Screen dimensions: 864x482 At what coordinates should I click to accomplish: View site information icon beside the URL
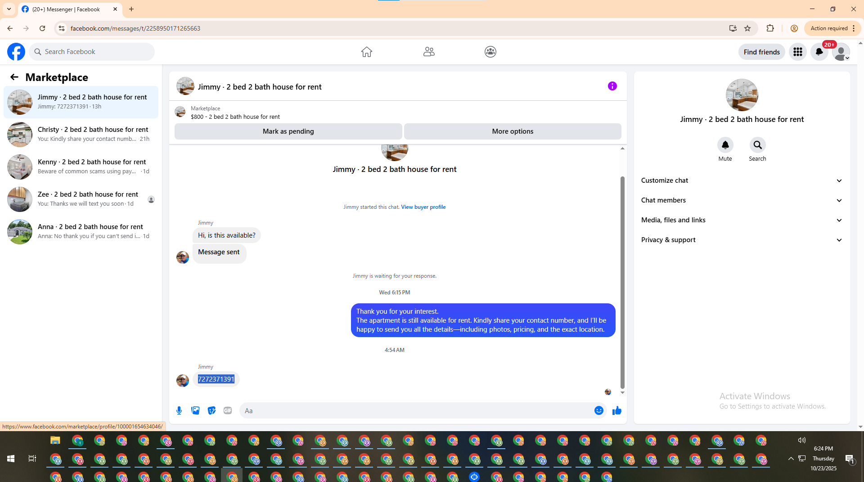tap(62, 28)
